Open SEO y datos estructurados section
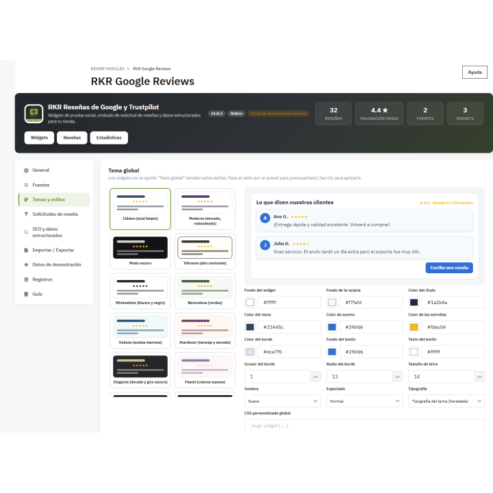 [54, 232]
